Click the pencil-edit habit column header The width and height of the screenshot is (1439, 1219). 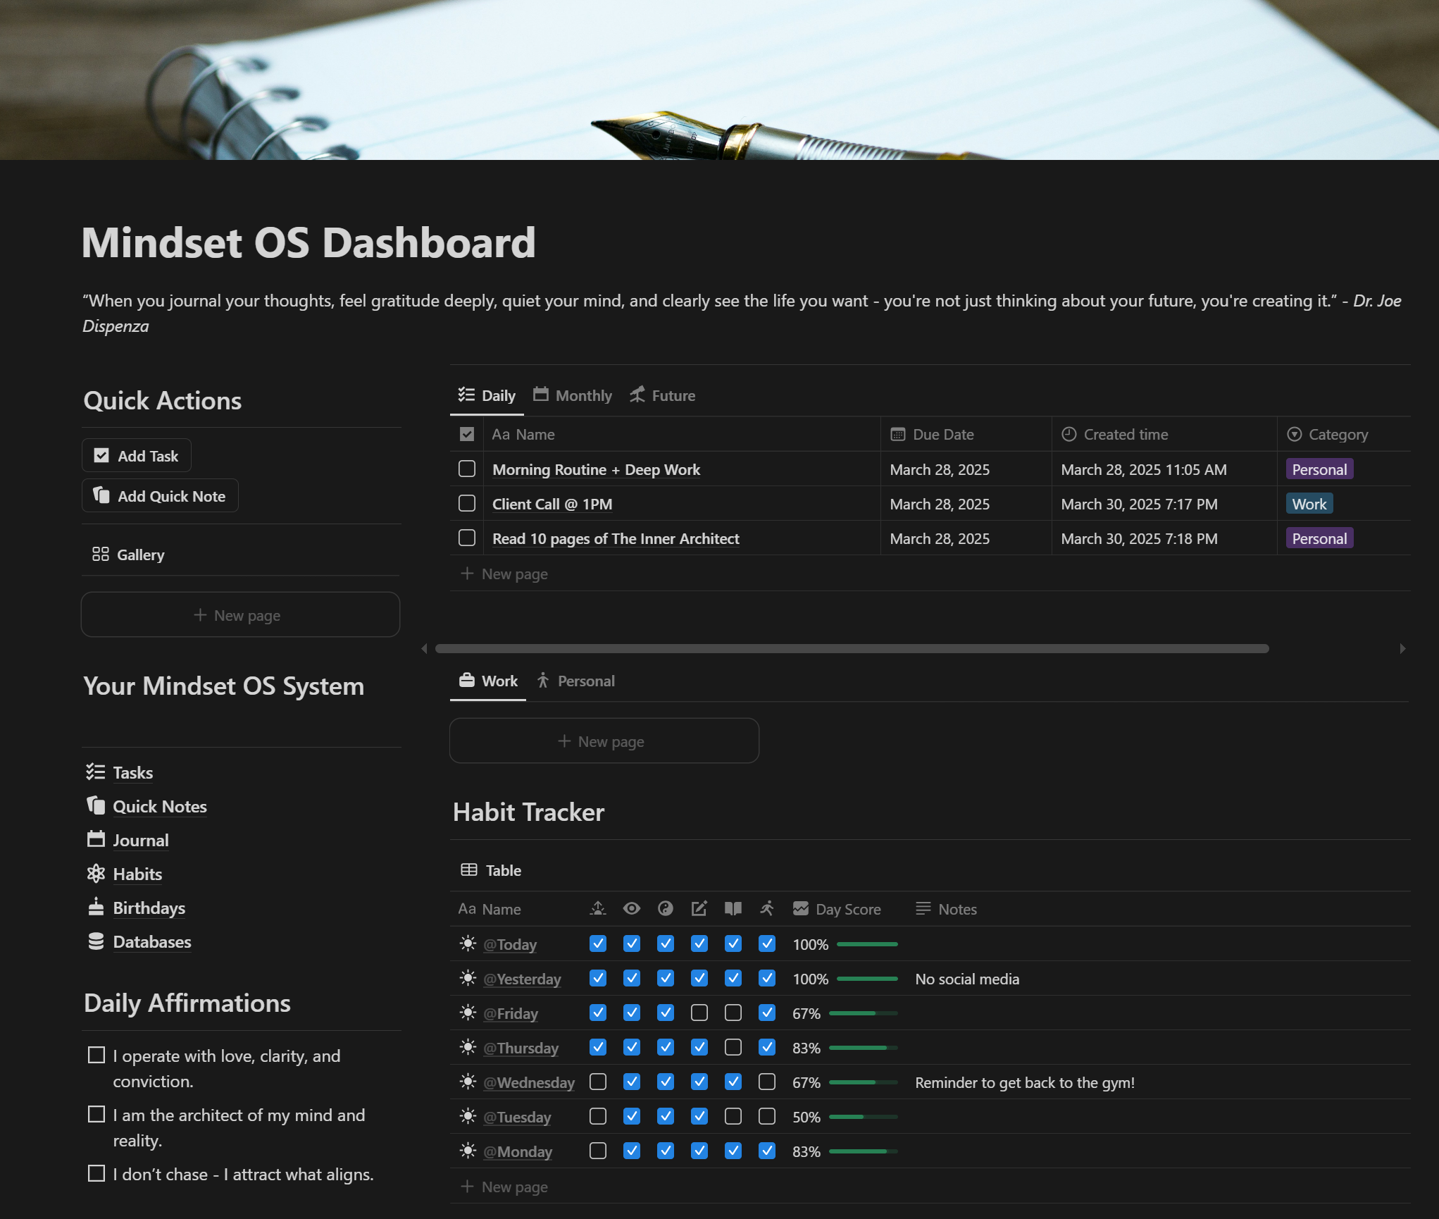[699, 909]
